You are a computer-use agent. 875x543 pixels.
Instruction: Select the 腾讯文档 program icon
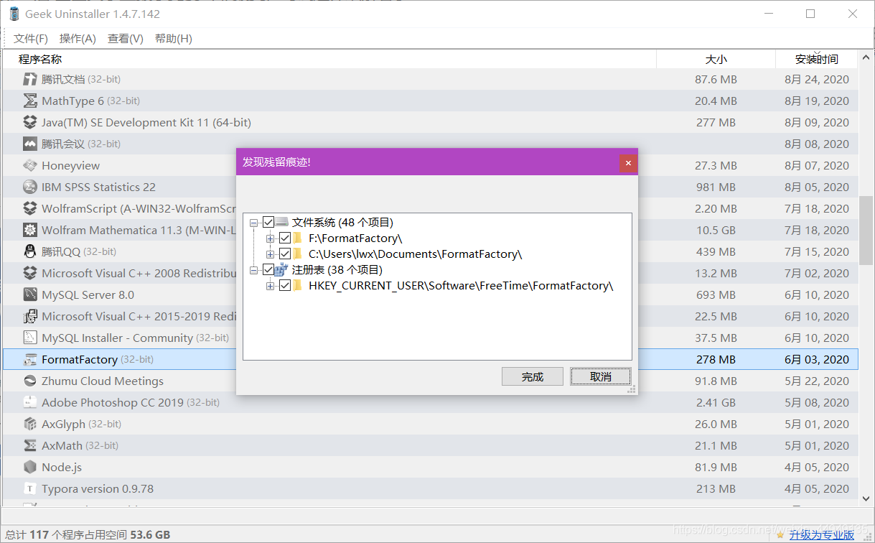pyautogui.click(x=29, y=79)
